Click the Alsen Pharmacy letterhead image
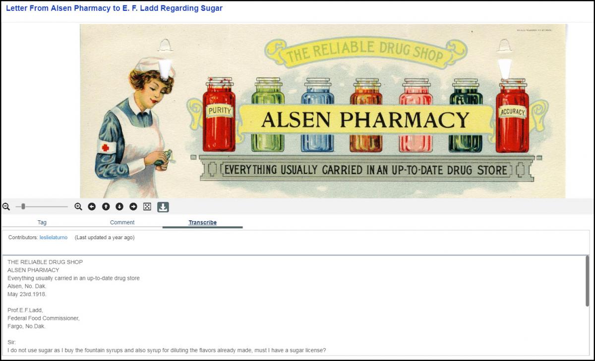The image size is (595, 361). (x=323, y=111)
